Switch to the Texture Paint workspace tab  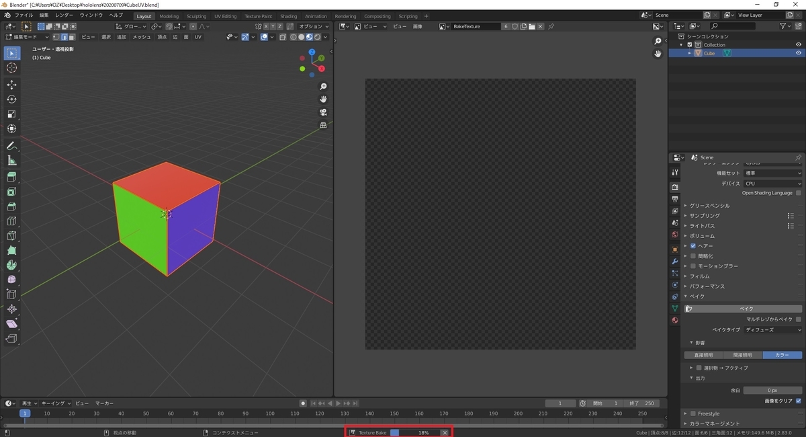coord(259,16)
